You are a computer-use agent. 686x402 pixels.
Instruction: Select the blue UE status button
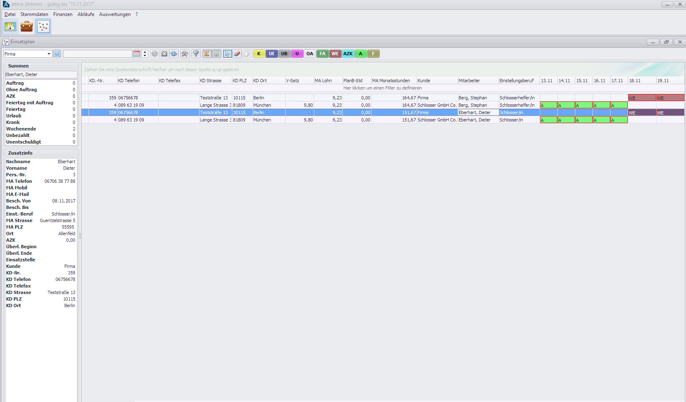(272, 54)
